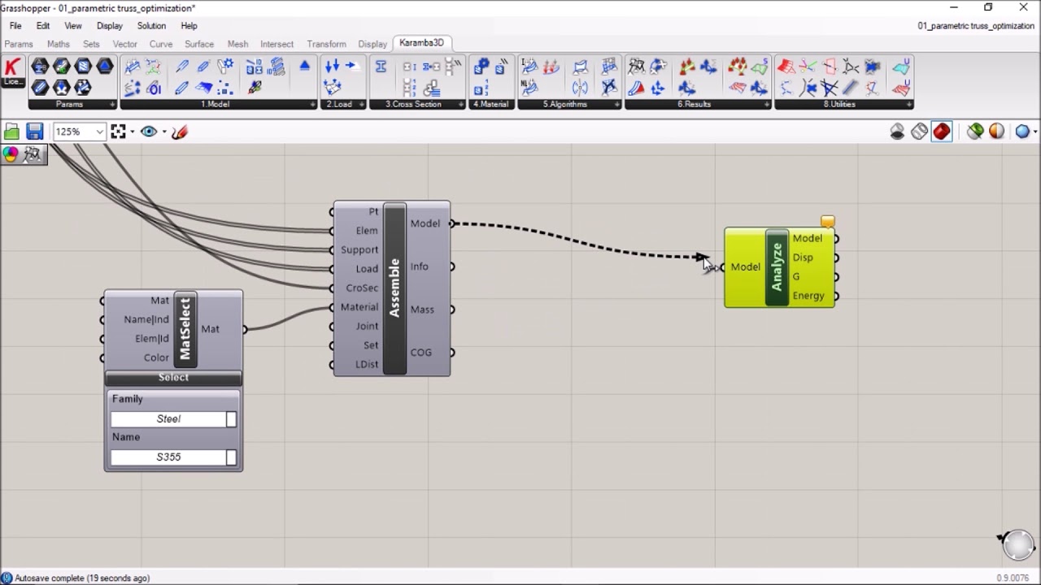Open the dropdown arrow next to eye icon

pos(163,132)
